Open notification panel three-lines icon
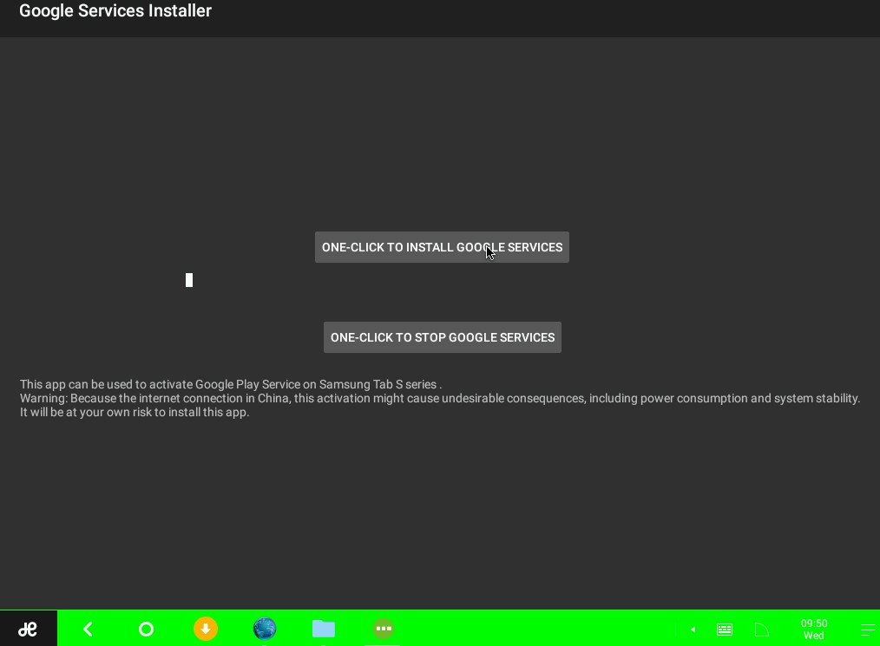 click(x=867, y=630)
